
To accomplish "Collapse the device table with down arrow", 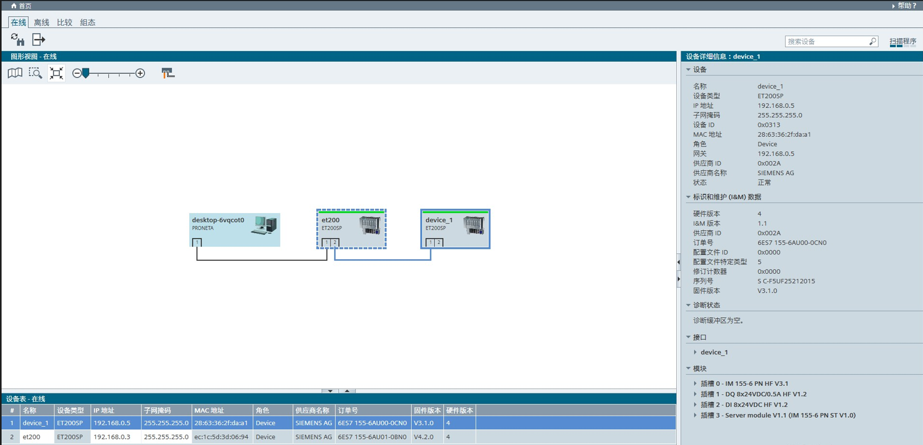I will point(330,391).
